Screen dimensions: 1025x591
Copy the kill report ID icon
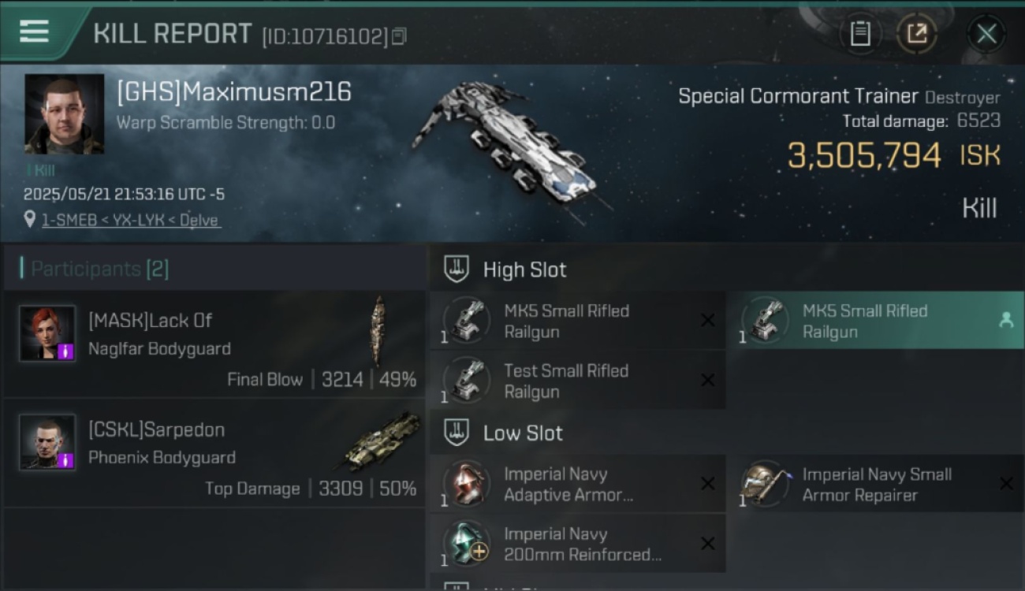point(399,35)
